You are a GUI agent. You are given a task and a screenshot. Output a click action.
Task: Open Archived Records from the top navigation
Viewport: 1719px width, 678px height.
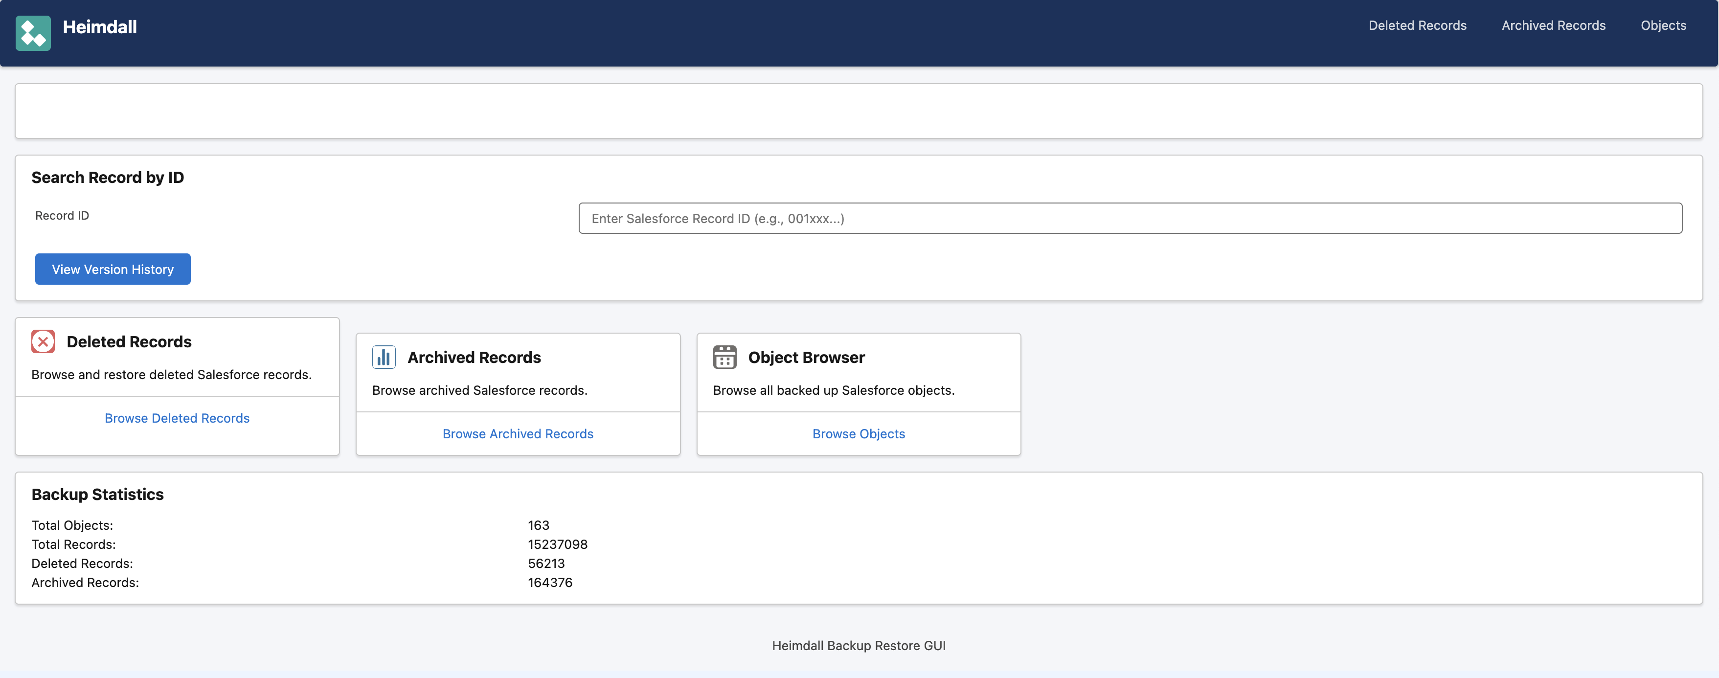click(1553, 25)
